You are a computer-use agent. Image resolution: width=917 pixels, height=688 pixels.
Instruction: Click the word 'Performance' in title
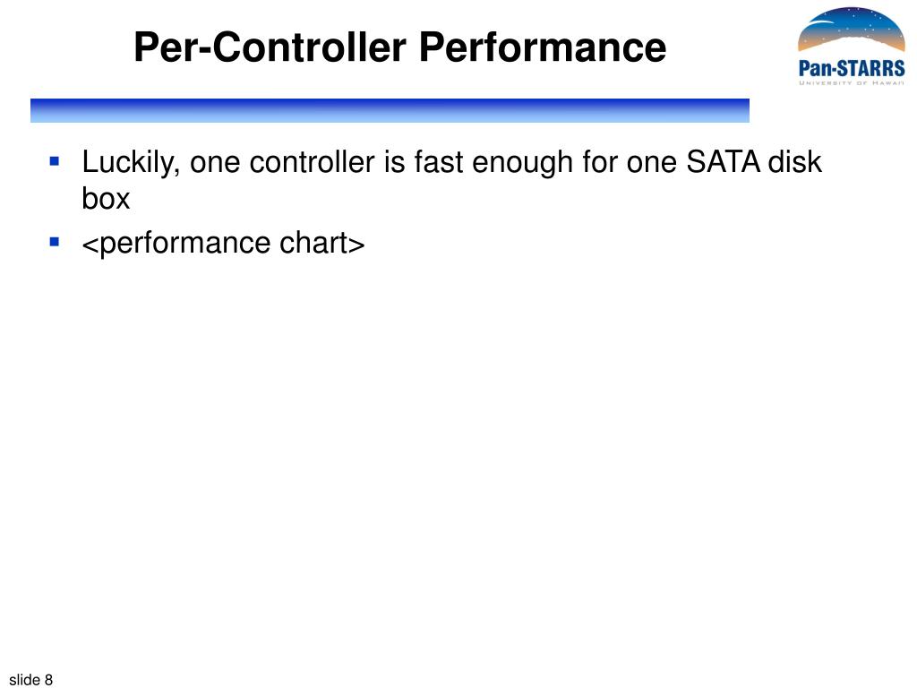tap(543, 47)
